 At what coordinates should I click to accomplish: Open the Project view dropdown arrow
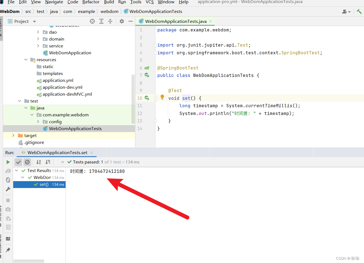pyautogui.click(x=34, y=22)
